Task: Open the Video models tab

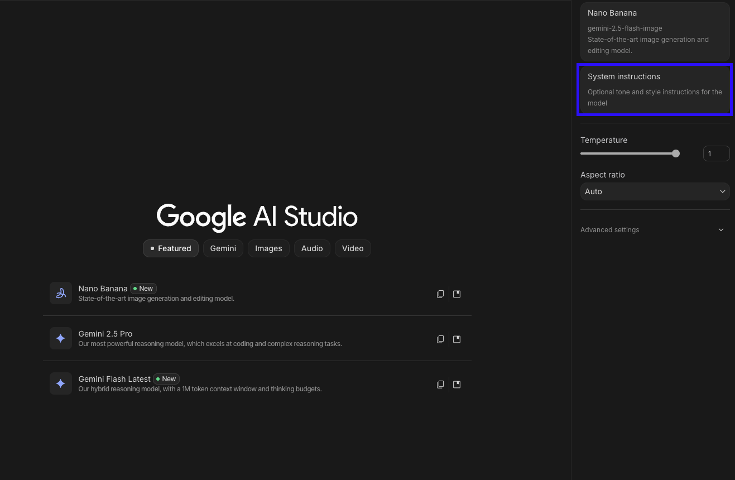Action: click(x=353, y=248)
